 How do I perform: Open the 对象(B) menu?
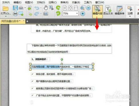76,2
